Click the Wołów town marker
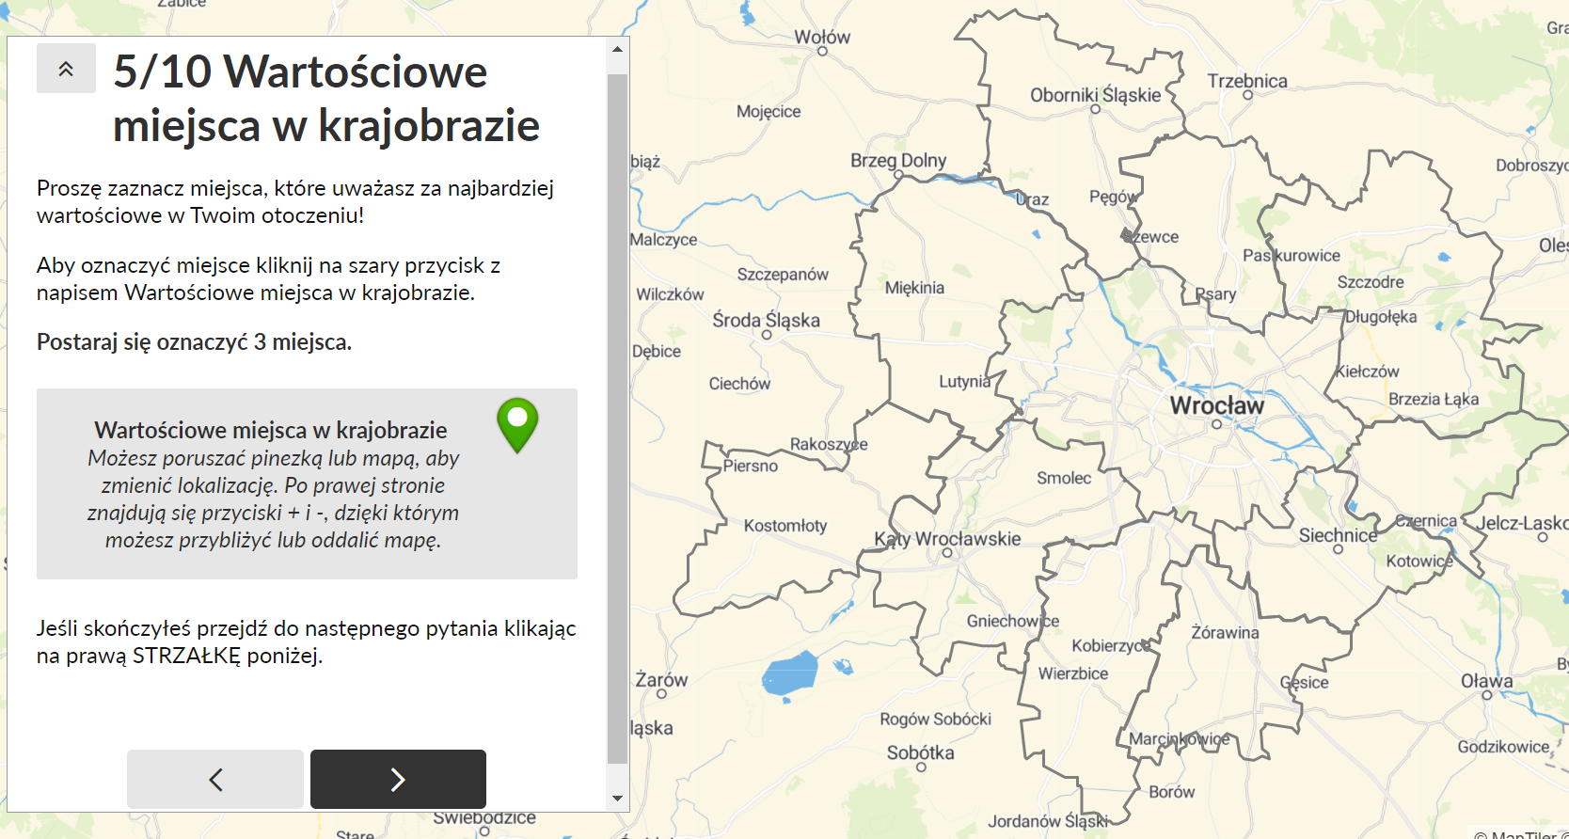This screenshot has width=1569, height=839. coord(822,52)
